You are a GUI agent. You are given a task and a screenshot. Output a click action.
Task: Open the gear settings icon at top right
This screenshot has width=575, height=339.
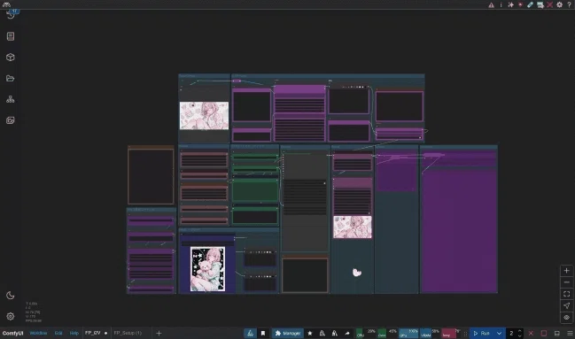[559, 4]
